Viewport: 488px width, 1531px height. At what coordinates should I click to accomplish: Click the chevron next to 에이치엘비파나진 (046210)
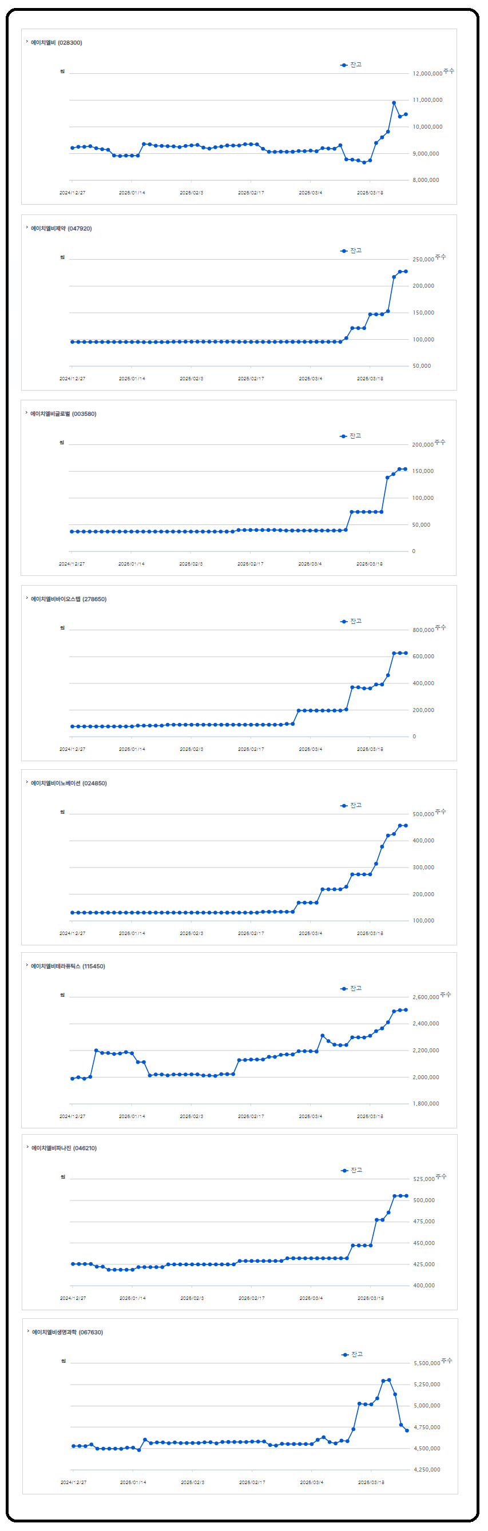click(27, 1148)
